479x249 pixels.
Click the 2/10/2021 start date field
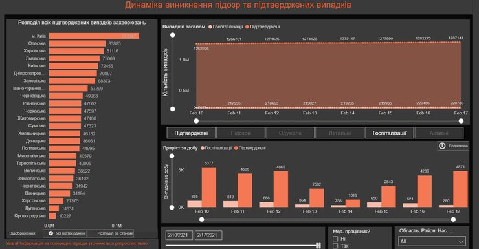pyautogui.click(x=179, y=235)
